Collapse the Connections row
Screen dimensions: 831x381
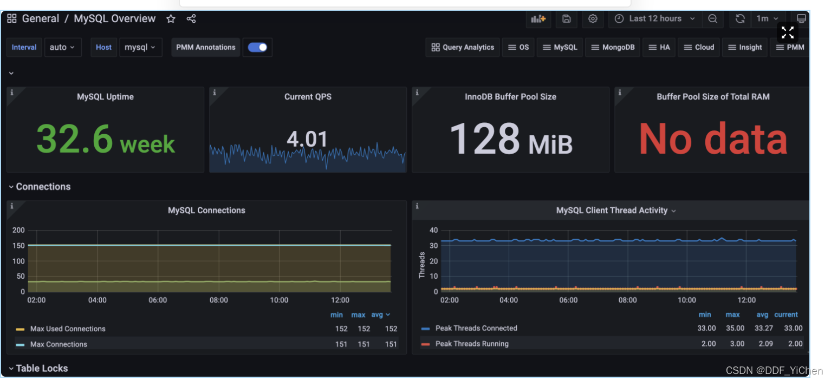40,187
